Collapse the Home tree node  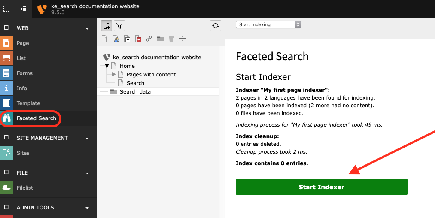107,66
